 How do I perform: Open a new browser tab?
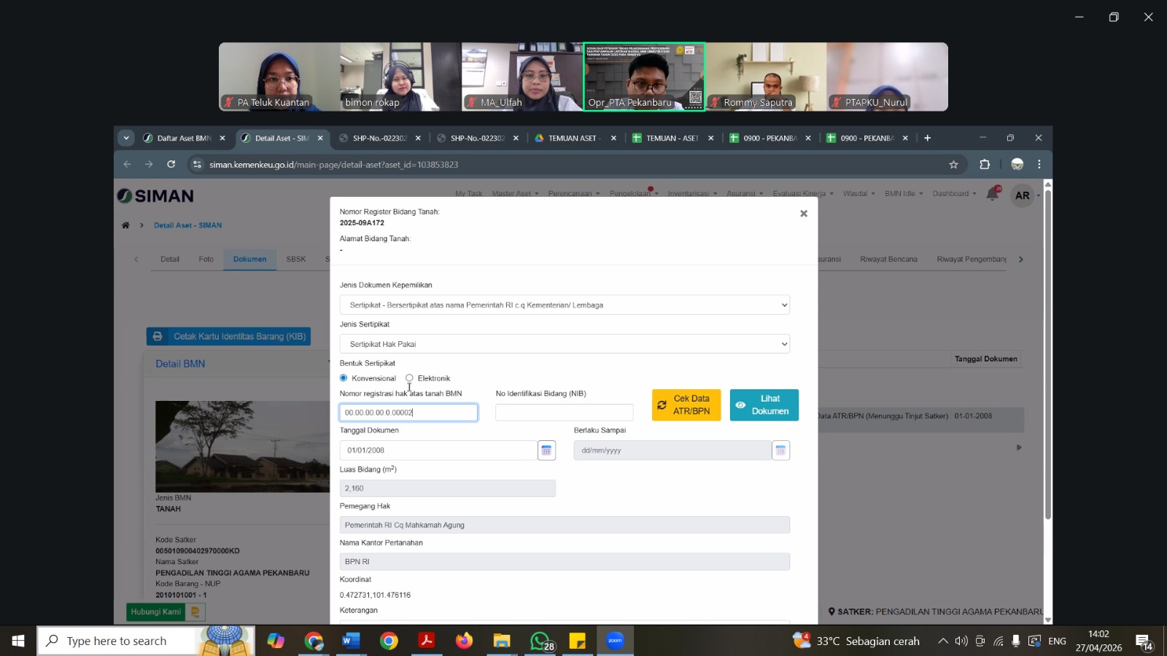point(927,138)
